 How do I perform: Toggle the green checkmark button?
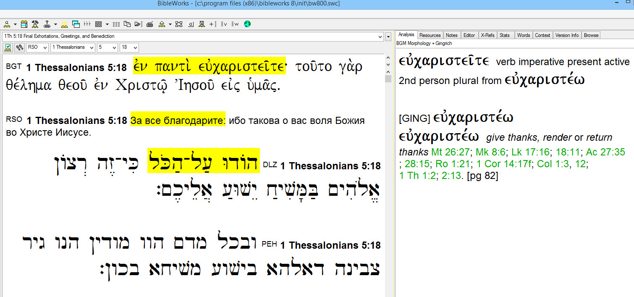click(8, 47)
